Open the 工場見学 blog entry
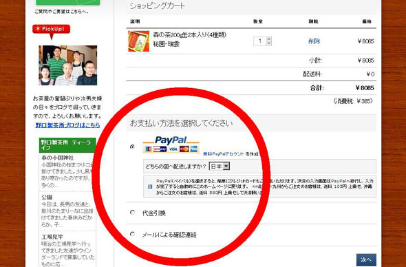Screen dimensions: 406x267 tap(52, 237)
